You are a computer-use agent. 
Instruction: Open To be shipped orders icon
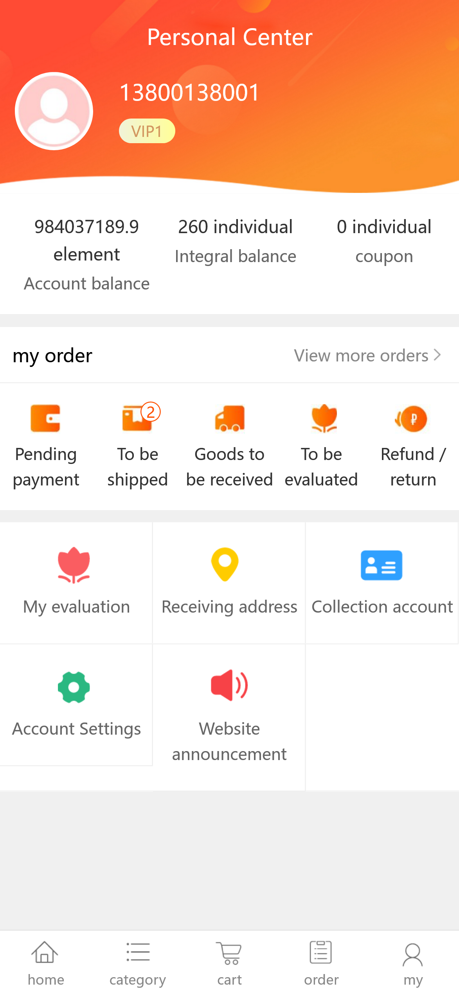pos(137,418)
